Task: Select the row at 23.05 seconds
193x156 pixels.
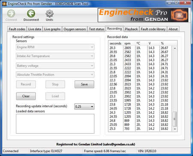Action: pyautogui.click(x=140, y=92)
